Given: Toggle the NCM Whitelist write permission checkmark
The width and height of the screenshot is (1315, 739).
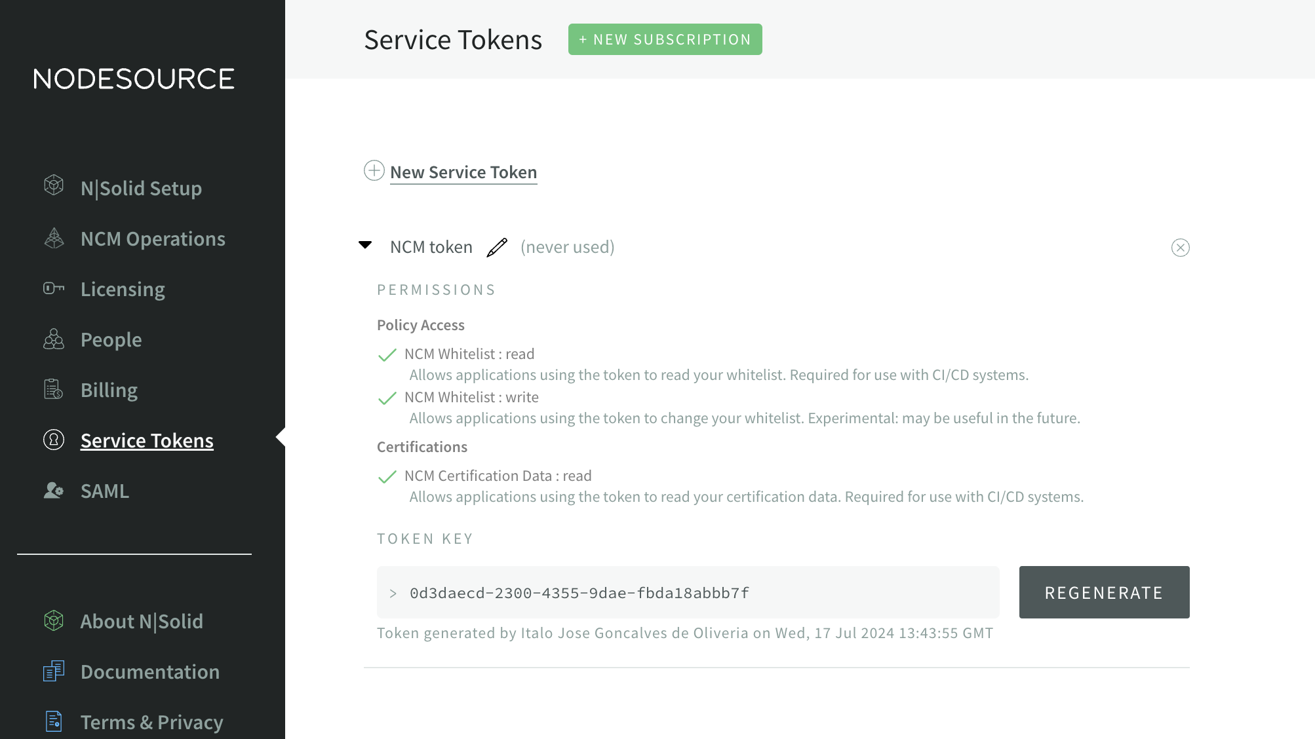Looking at the screenshot, I should coord(388,397).
